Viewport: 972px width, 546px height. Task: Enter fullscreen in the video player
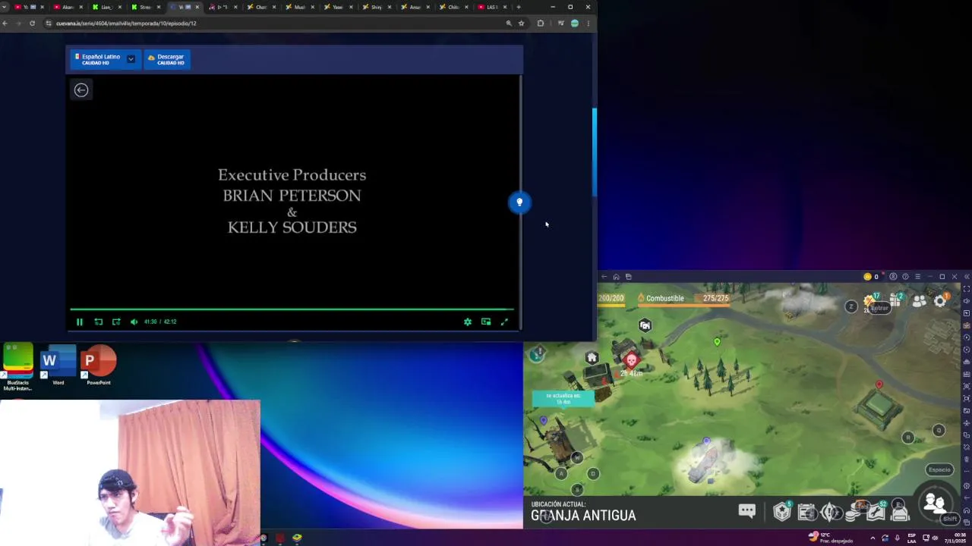[504, 322]
